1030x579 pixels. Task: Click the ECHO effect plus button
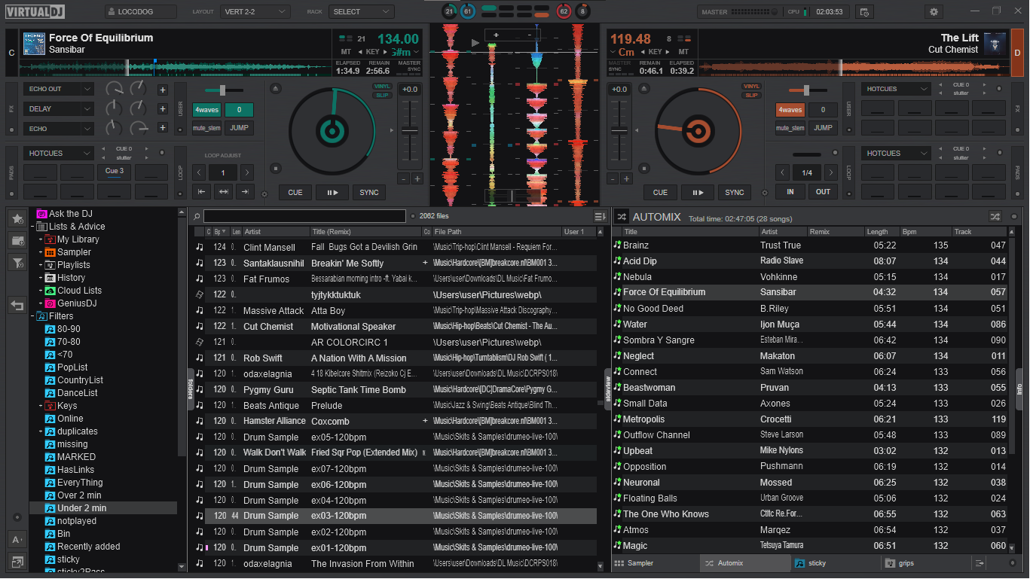[162, 128]
